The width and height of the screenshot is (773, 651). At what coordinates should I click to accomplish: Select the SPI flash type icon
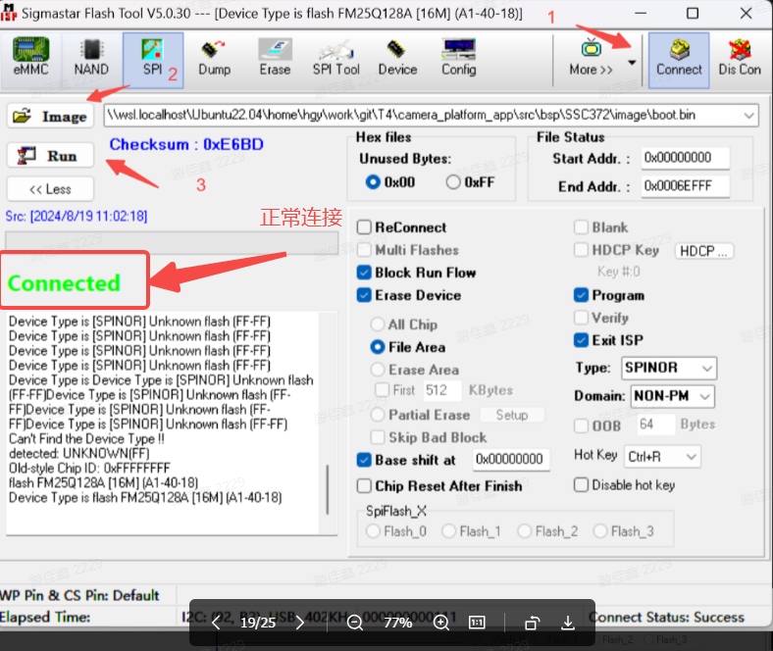pos(153,60)
